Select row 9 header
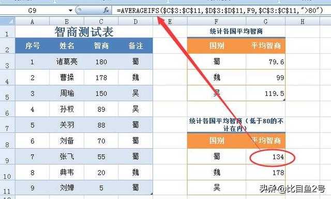The width and height of the screenshot is (331, 199). coord(7,157)
